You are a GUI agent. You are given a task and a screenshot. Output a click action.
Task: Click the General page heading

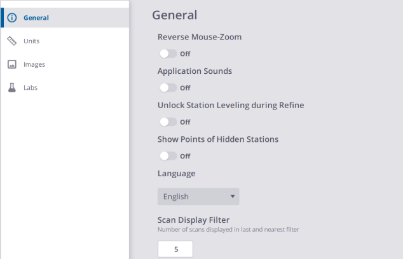click(175, 15)
